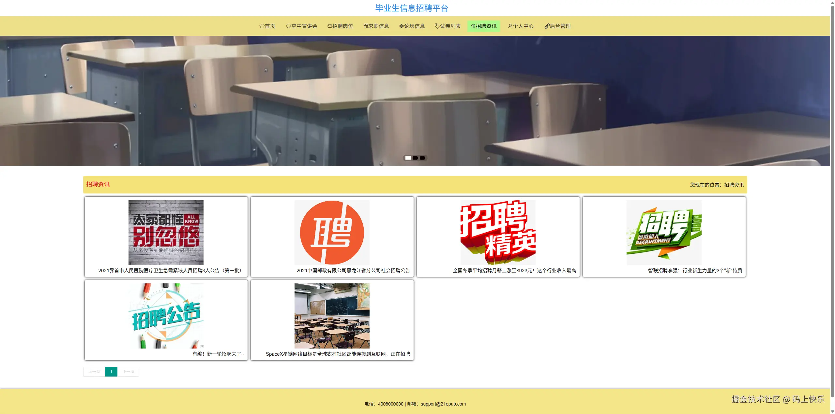Click the link icon beside 后台管理
835x414 pixels.
click(546, 26)
